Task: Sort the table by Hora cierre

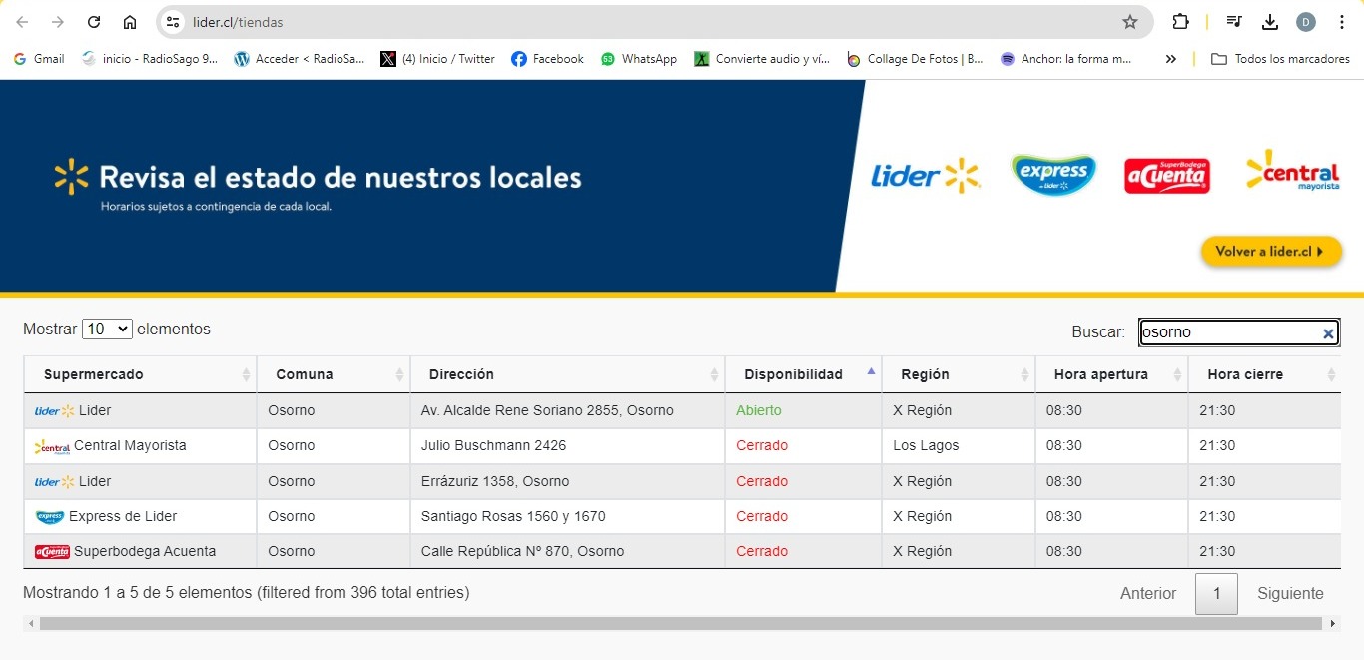Action: tap(1264, 374)
